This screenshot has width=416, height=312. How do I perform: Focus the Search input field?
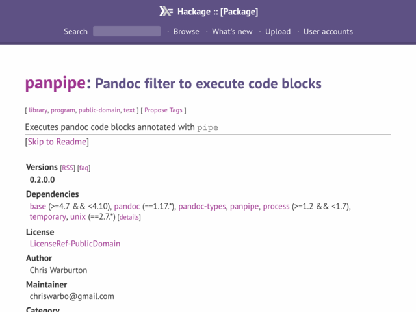[127, 31]
